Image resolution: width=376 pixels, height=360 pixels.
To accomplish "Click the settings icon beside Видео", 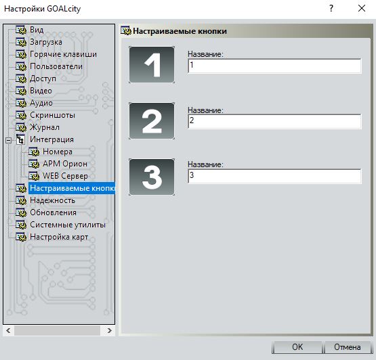I will click(x=21, y=91).
